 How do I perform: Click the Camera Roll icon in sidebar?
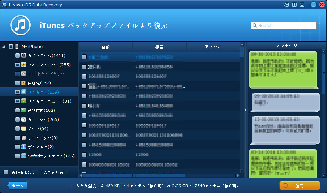tap(24, 55)
